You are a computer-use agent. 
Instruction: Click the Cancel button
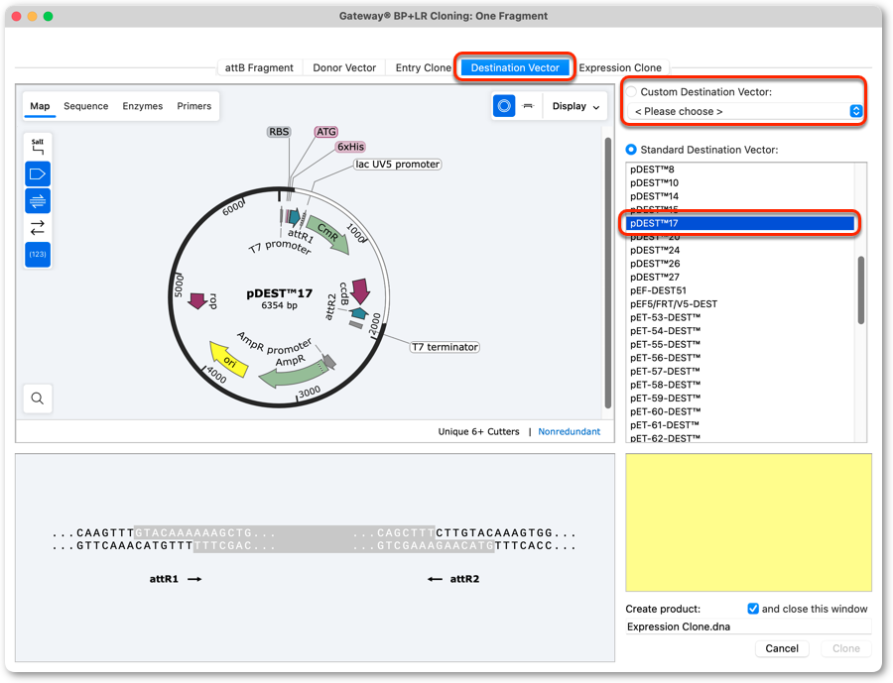click(782, 648)
